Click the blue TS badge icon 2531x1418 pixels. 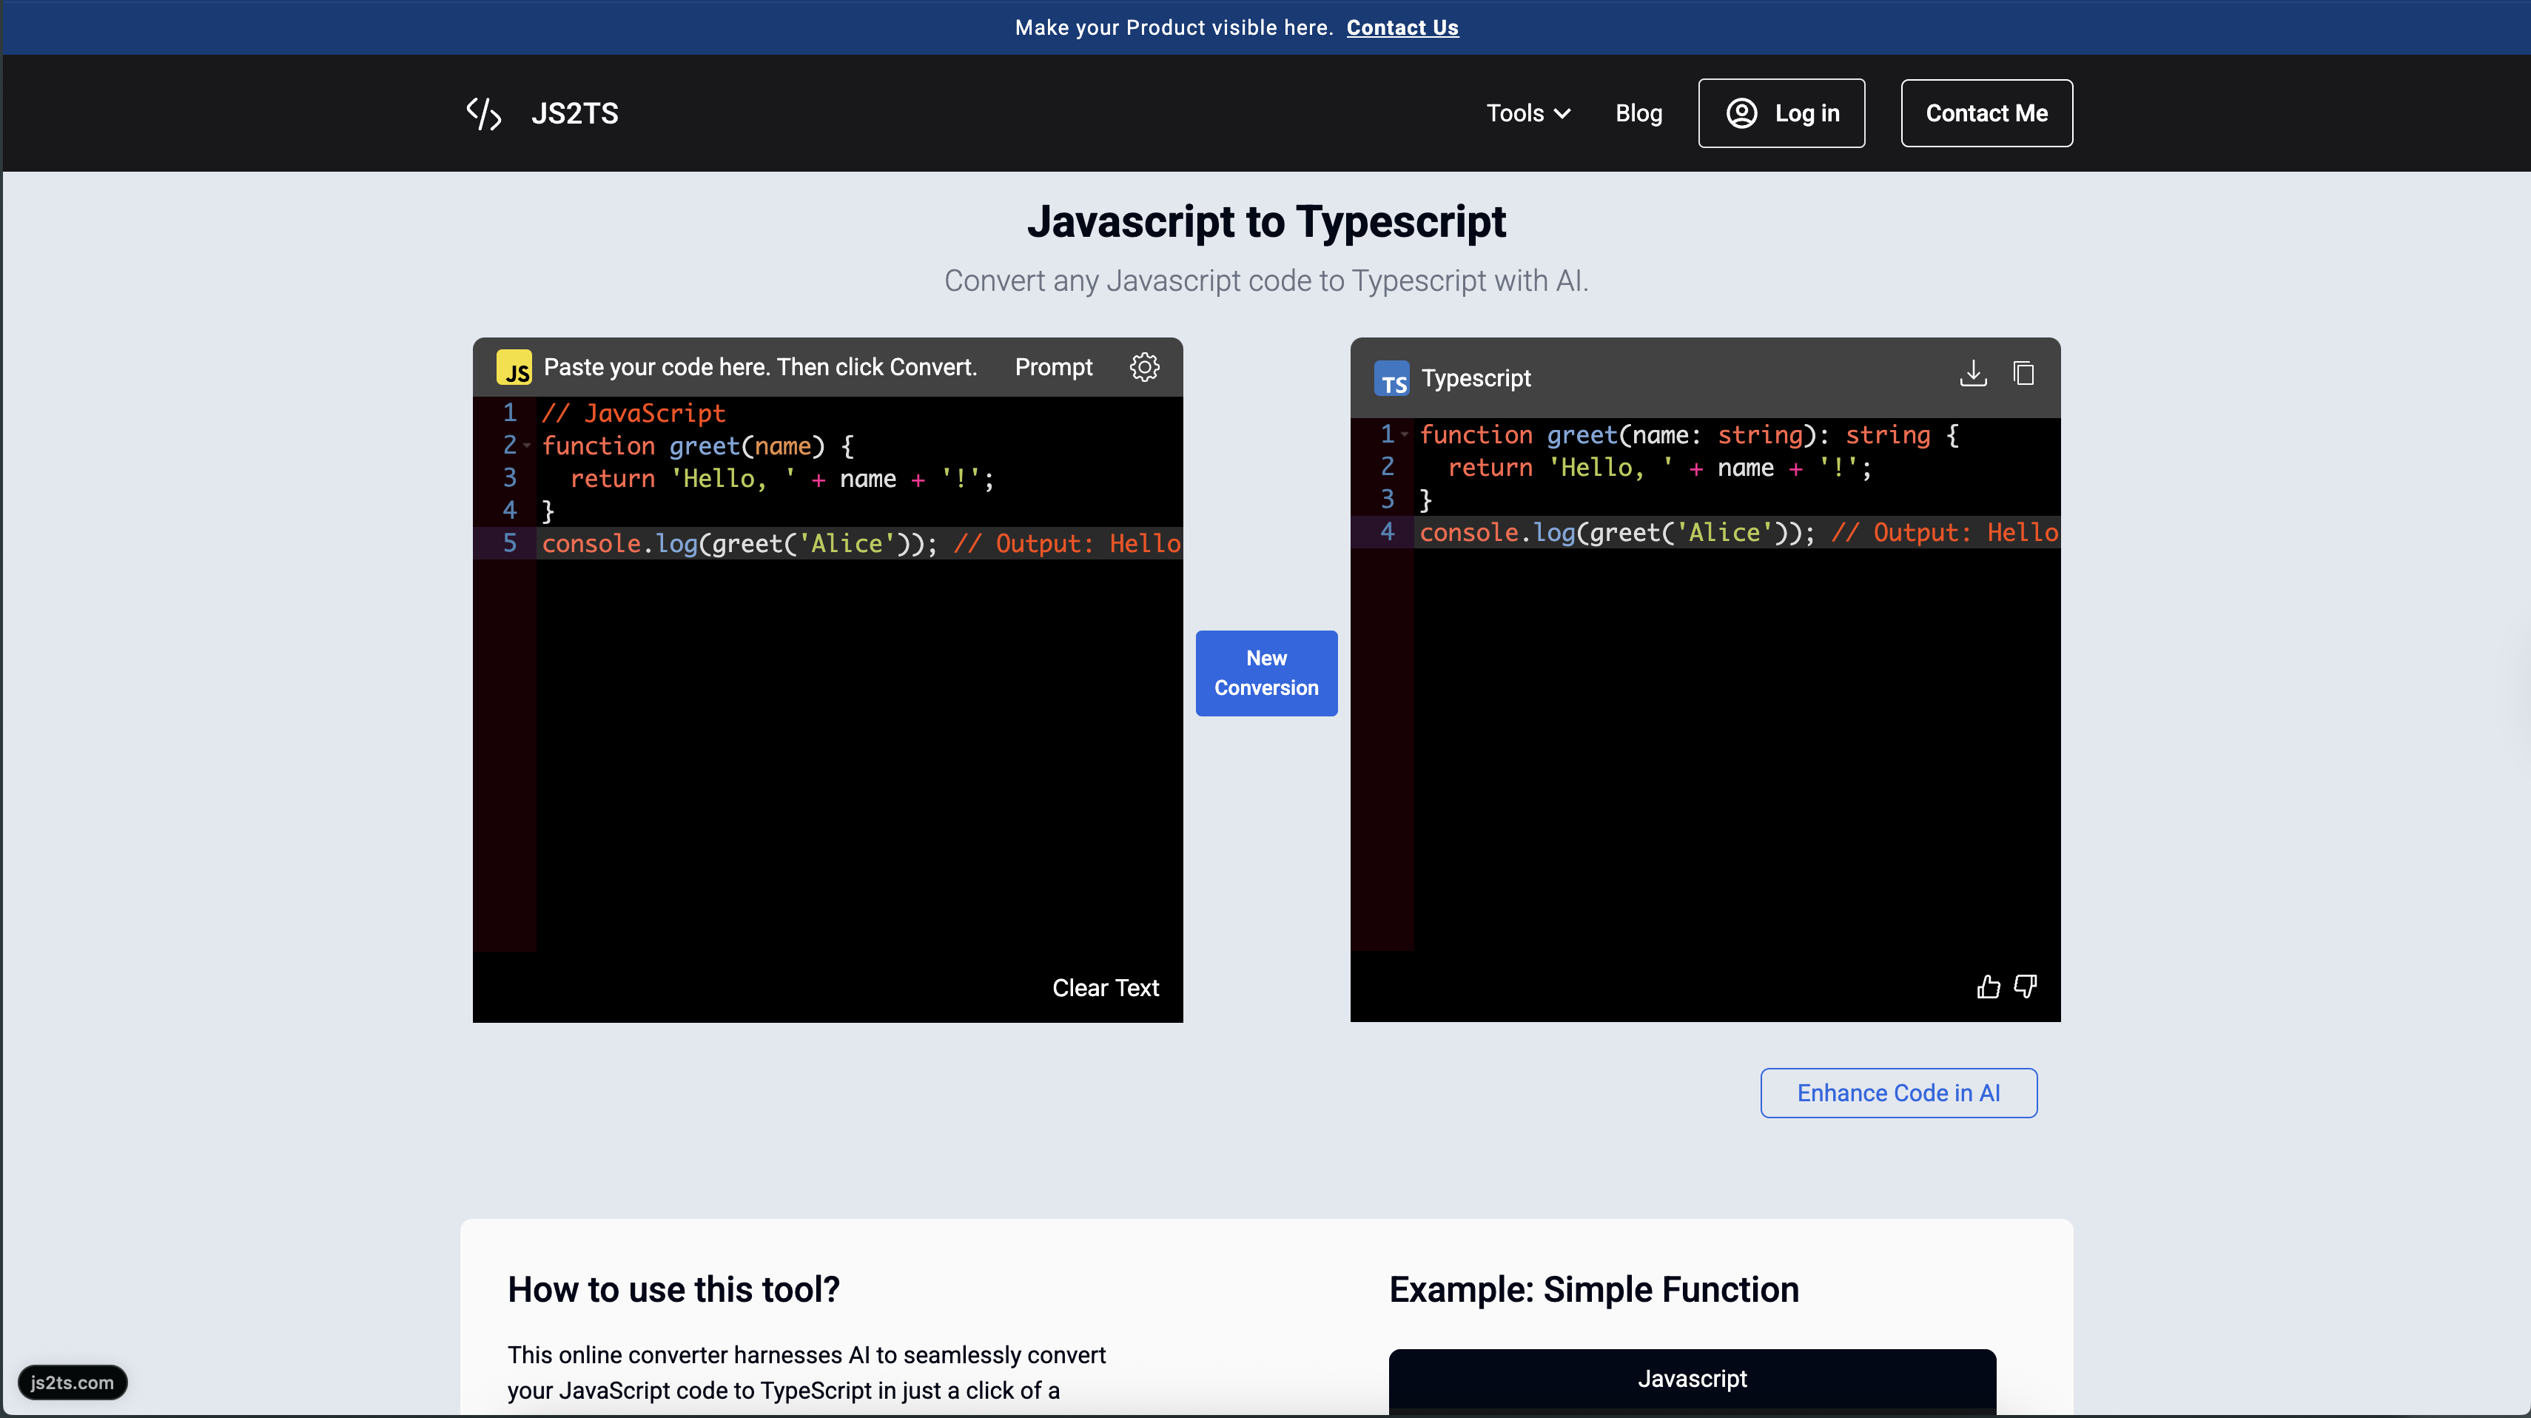coord(1391,378)
